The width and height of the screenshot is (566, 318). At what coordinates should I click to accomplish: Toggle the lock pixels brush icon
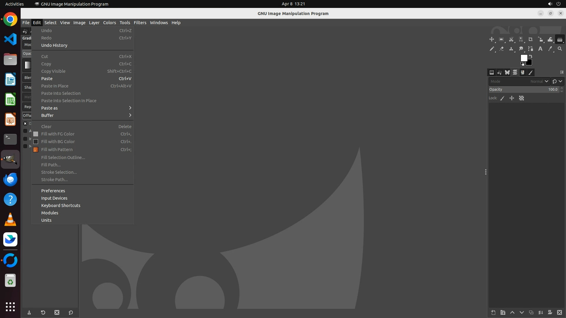click(x=502, y=98)
